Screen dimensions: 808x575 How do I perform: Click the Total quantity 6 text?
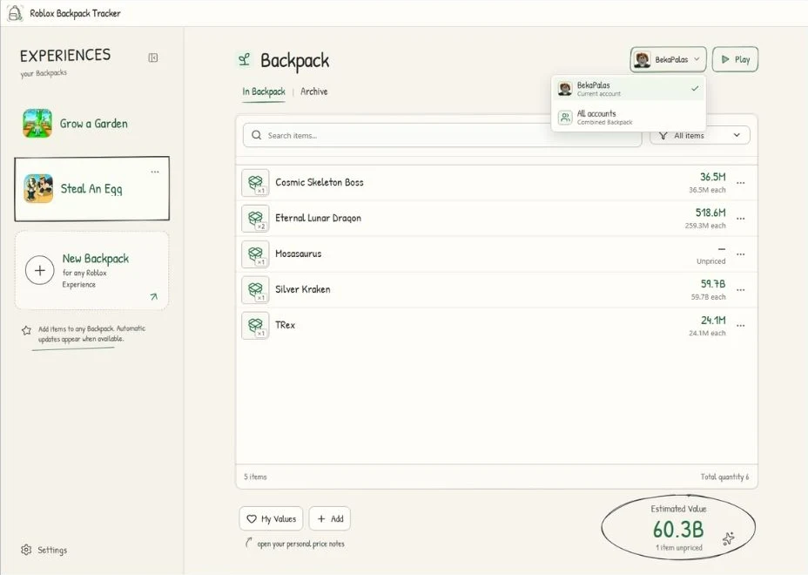[x=724, y=477]
